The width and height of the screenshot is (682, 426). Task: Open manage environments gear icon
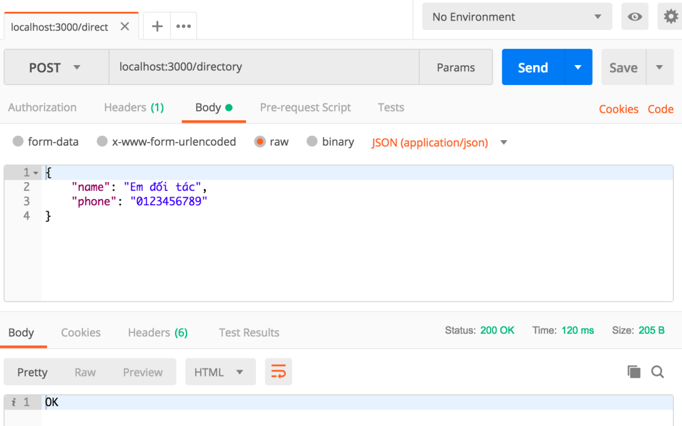pos(671,17)
